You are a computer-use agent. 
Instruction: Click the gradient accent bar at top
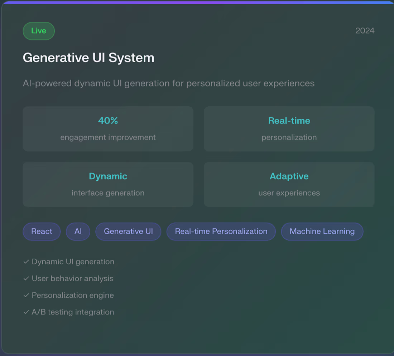[x=197, y=1]
